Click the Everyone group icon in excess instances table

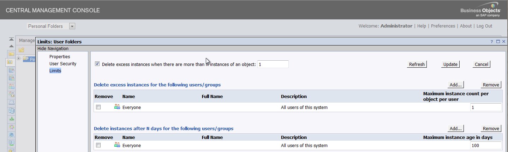click(117, 107)
